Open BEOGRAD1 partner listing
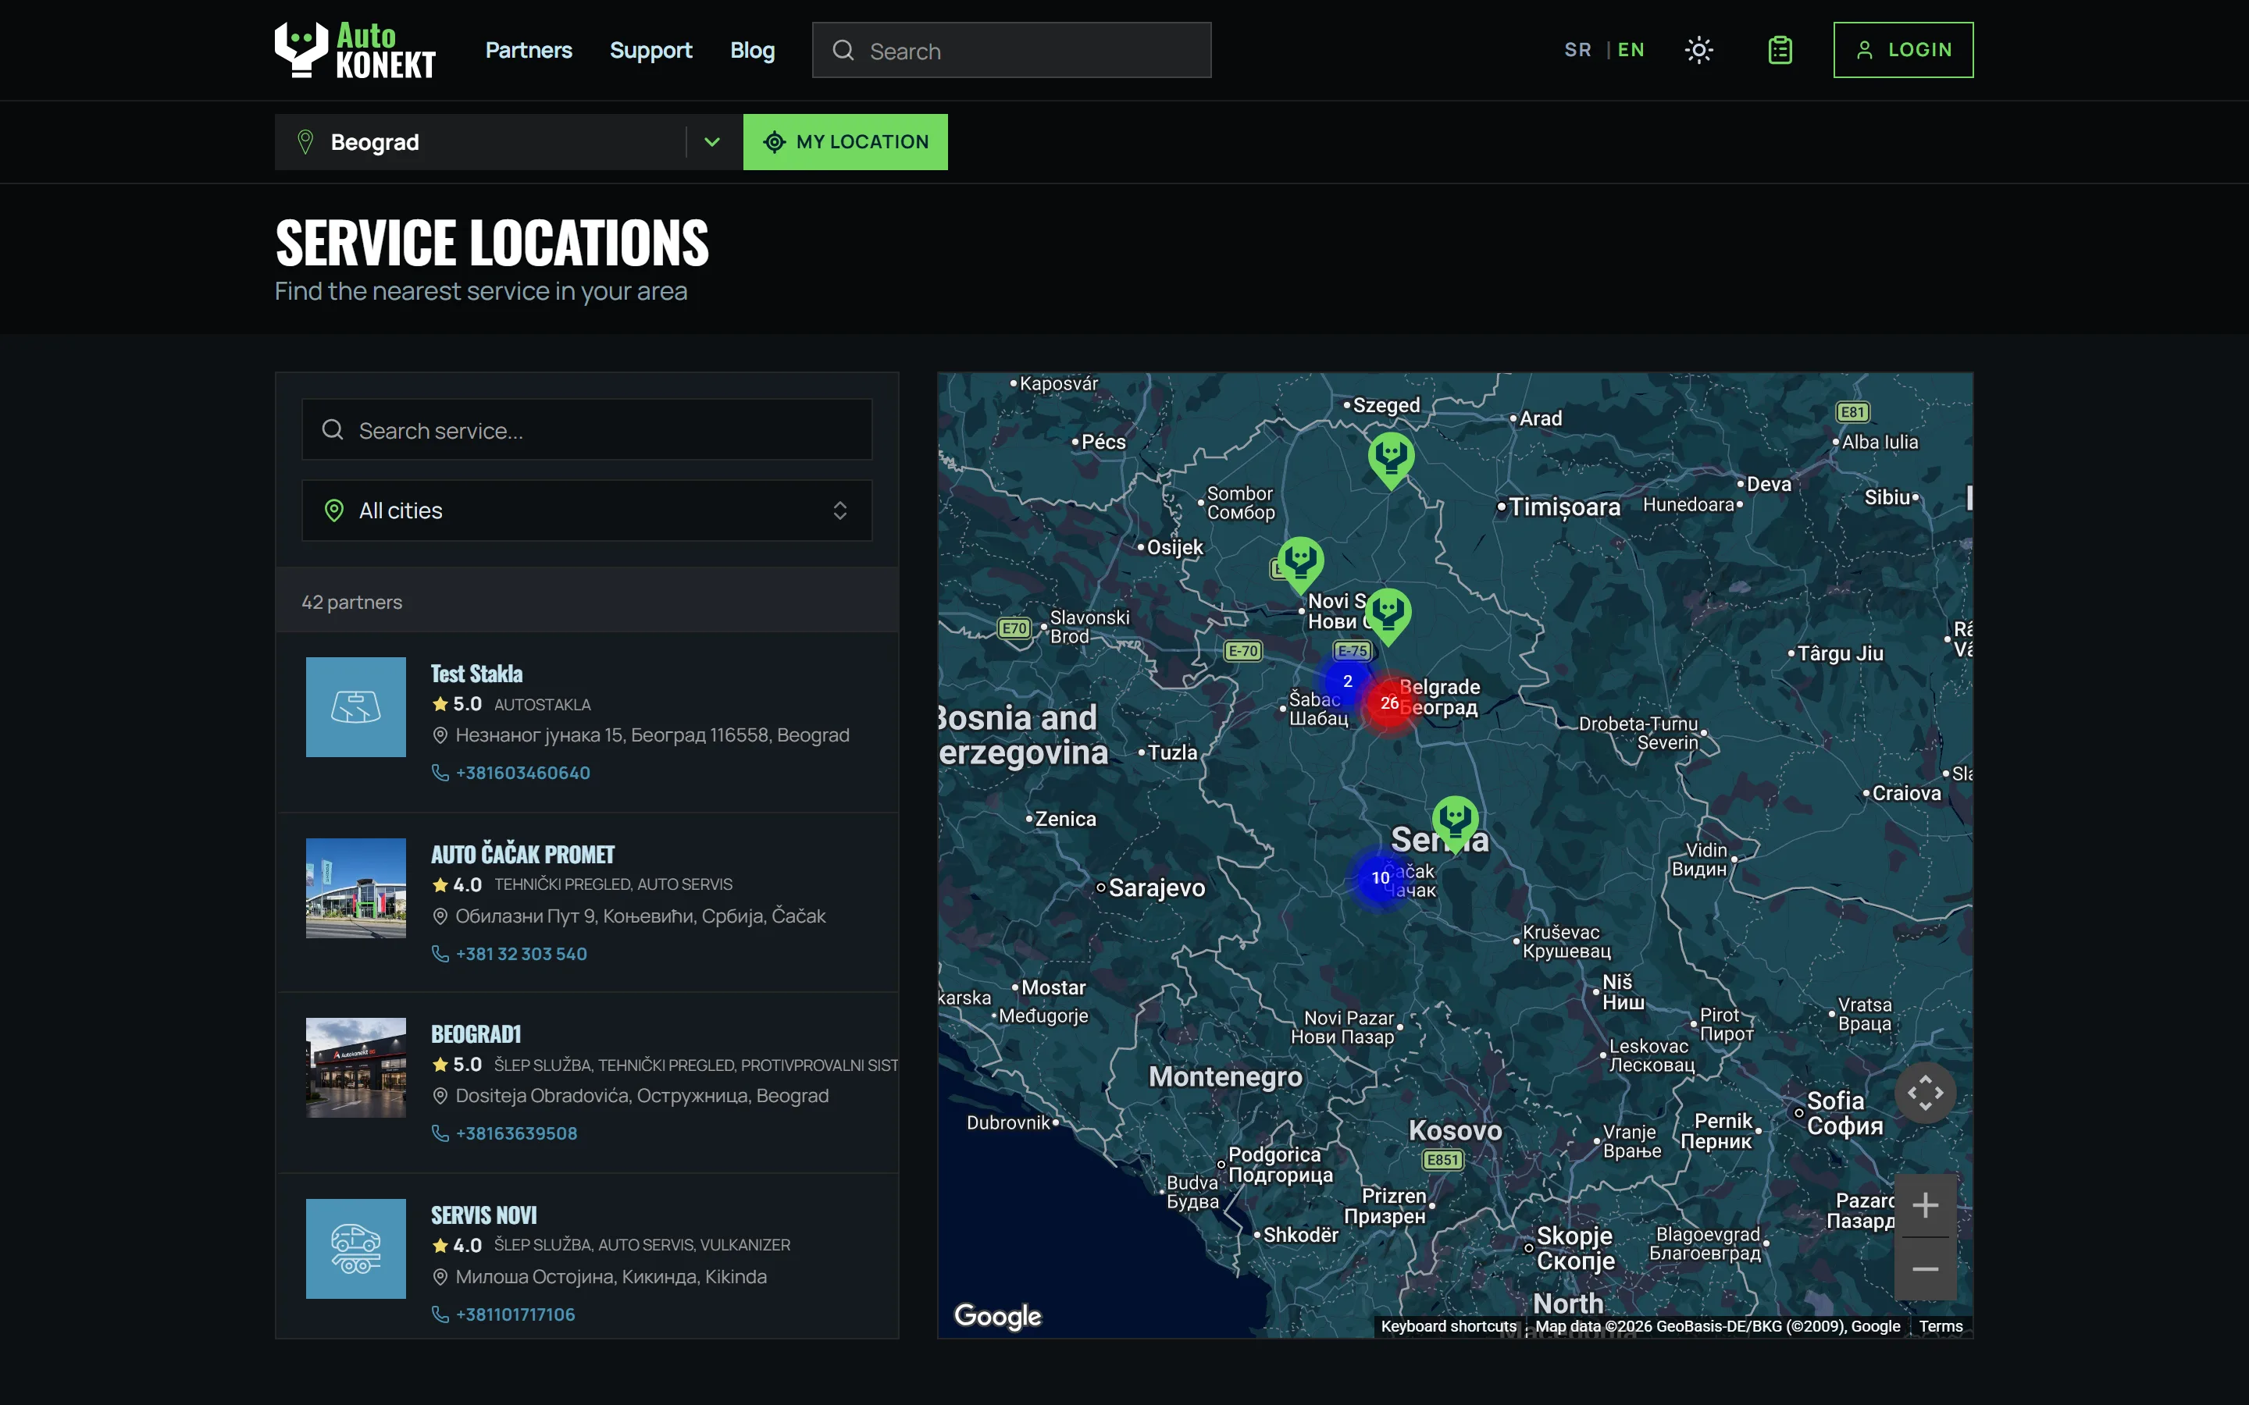 point(476,1034)
